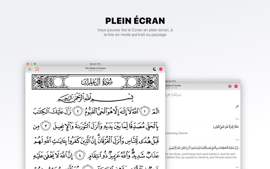Click Arabic verse 3 text in back window
This screenshot has height=169, width=270.
(x=204, y=148)
